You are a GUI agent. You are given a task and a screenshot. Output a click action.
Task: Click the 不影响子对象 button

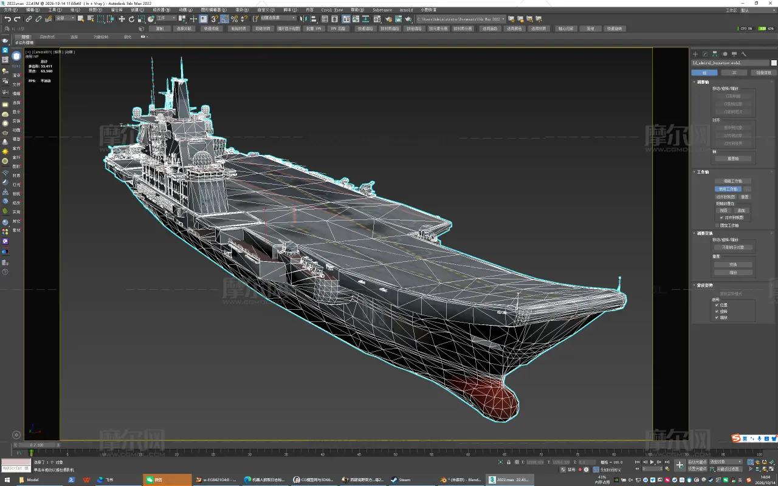pos(734,247)
